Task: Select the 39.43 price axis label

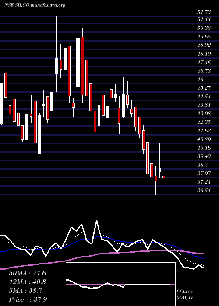Action: click(x=204, y=156)
